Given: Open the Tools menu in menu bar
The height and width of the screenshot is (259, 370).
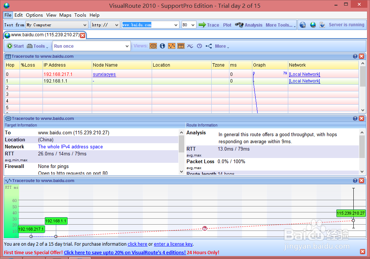Looking at the screenshot, I should pyautogui.click(x=80, y=15).
